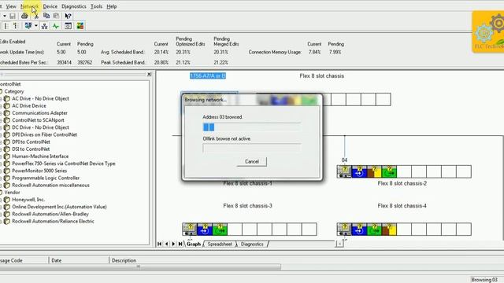Jump to first tab with navigation arrow
504x283 pixels.
[159, 244]
